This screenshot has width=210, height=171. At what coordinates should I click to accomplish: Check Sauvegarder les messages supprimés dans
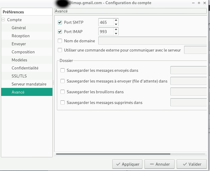[63, 102]
